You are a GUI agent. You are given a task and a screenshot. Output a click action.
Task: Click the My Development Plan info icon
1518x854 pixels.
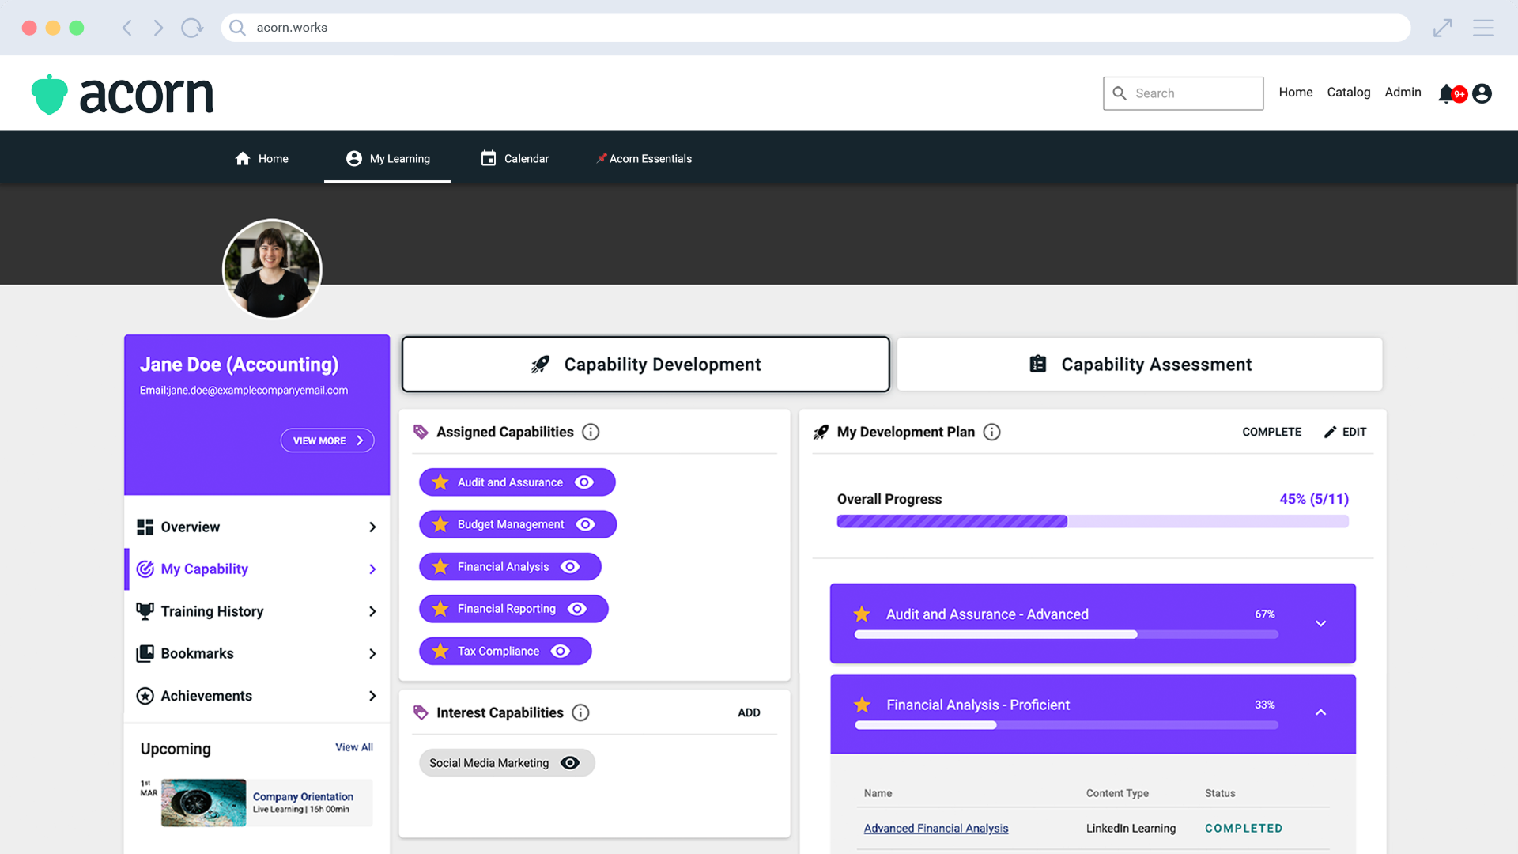coord(991,432)
